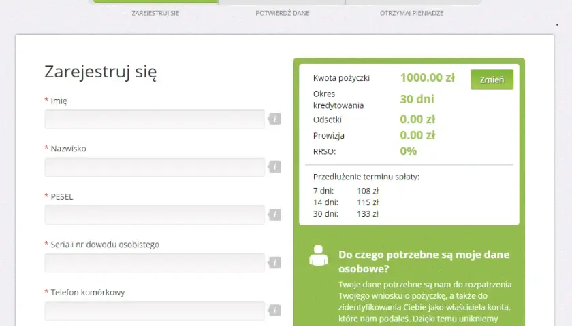Viewport: 572px width, 326px height.
Task: Select the POTWIERDŹ DANE step
Action: [x=283, y=13]
